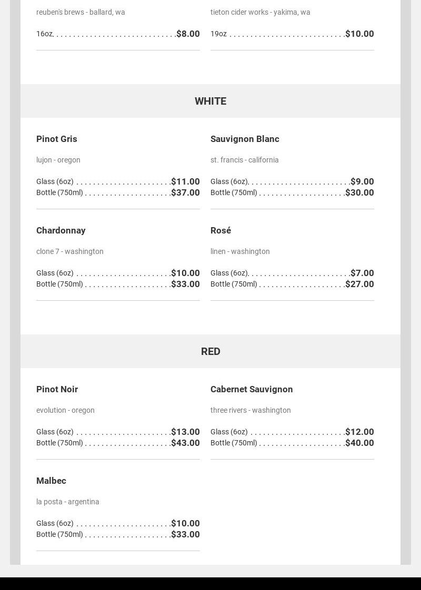Click the Chardonnay wine title
Screen dimensions: 421x590
coord(61,230)
